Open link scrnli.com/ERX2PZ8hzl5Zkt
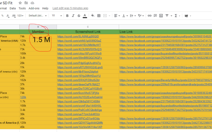The height and width of the screenshot is (132, 212). pos(79,80)
